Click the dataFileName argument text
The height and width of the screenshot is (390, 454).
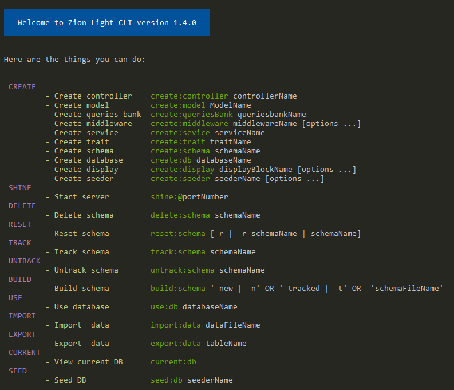click(x=233, y=325)
